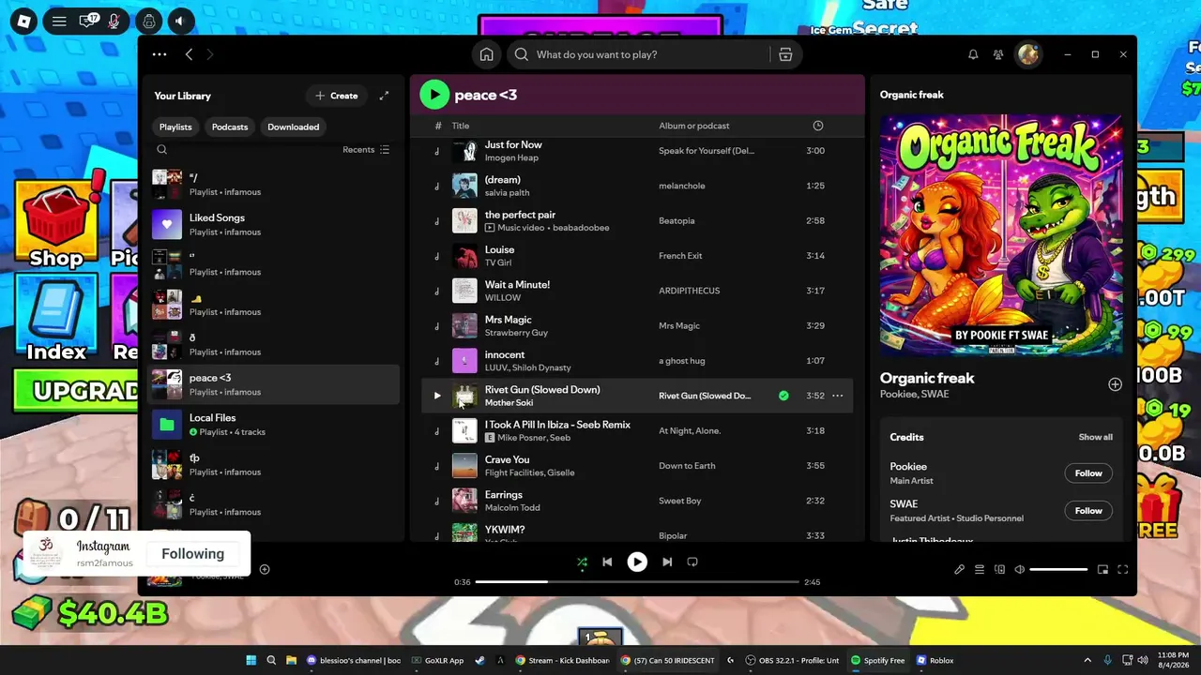
Task: Open Connect to a device
Action: (x=999, y=569)
